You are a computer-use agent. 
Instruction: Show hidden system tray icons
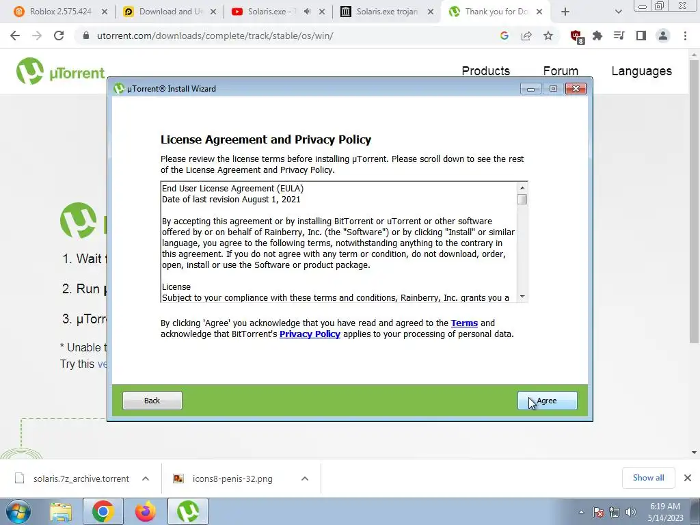[581, 512]
